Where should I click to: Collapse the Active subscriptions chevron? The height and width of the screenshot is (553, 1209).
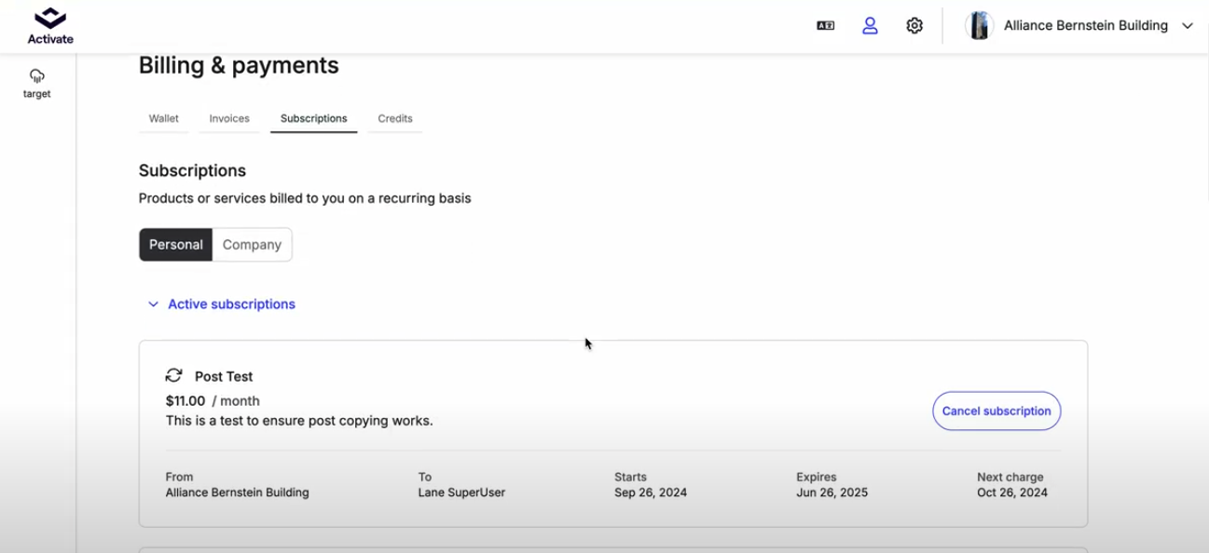(153, 304)
